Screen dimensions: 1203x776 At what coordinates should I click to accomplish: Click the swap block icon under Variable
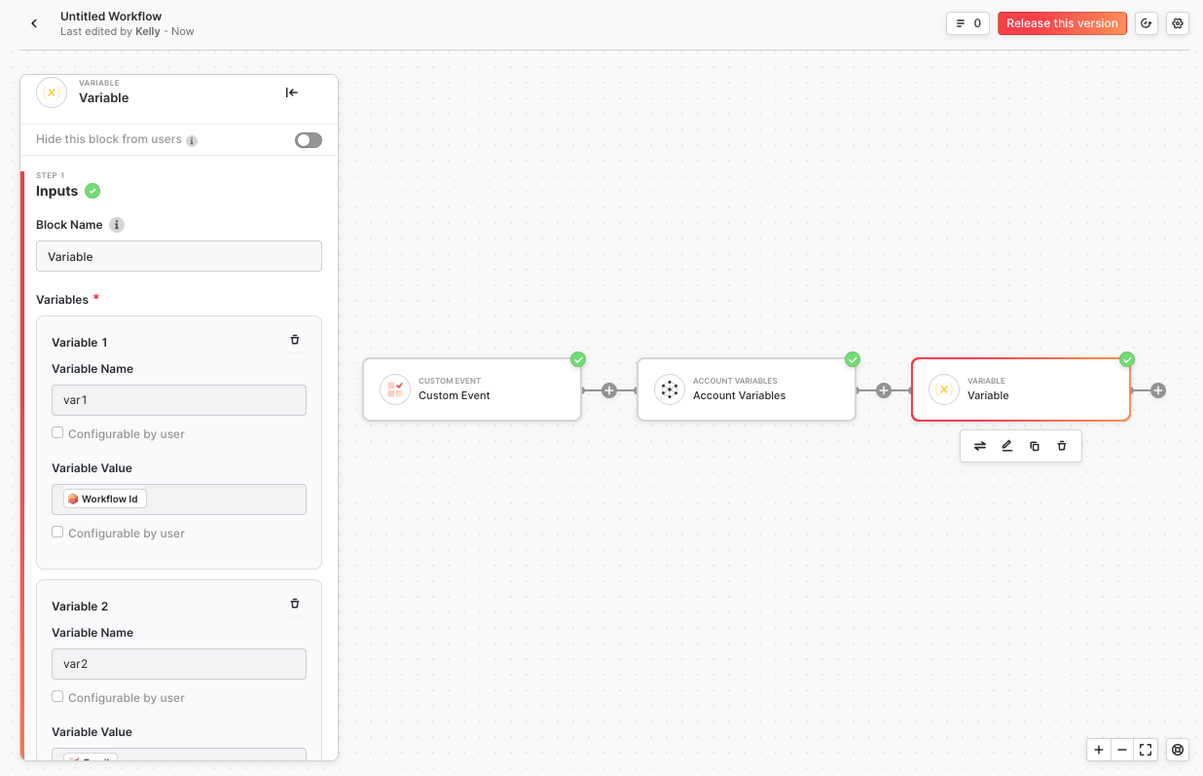point(980,446)
